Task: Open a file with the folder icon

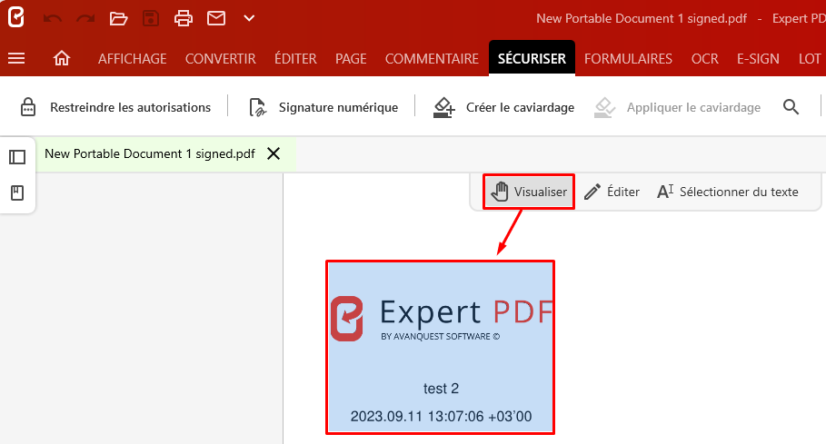Action: (x=118, y=18)
